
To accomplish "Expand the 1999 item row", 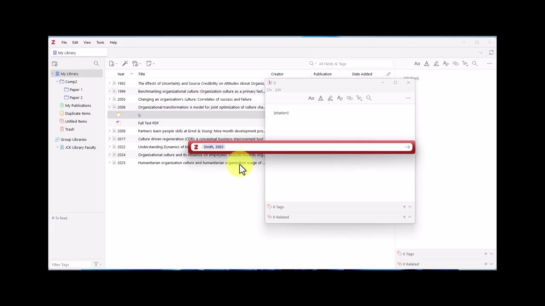I will (x=109, y=91).
